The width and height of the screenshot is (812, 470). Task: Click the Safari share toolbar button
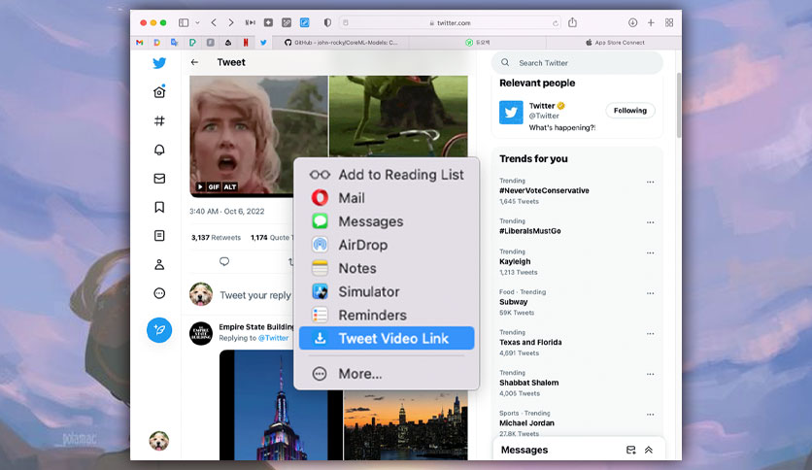572,22
